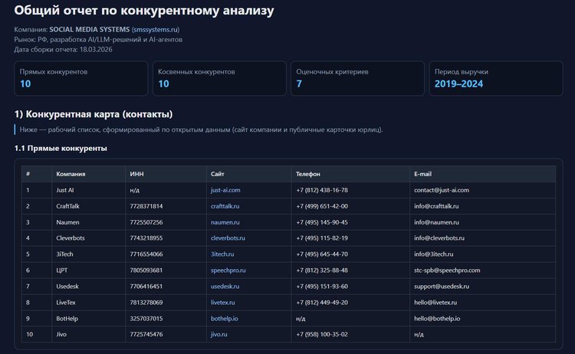This screenshot has height=354, width=575.
Task: Open the speechpro.ru site link
Action: (x=228, y=270)
